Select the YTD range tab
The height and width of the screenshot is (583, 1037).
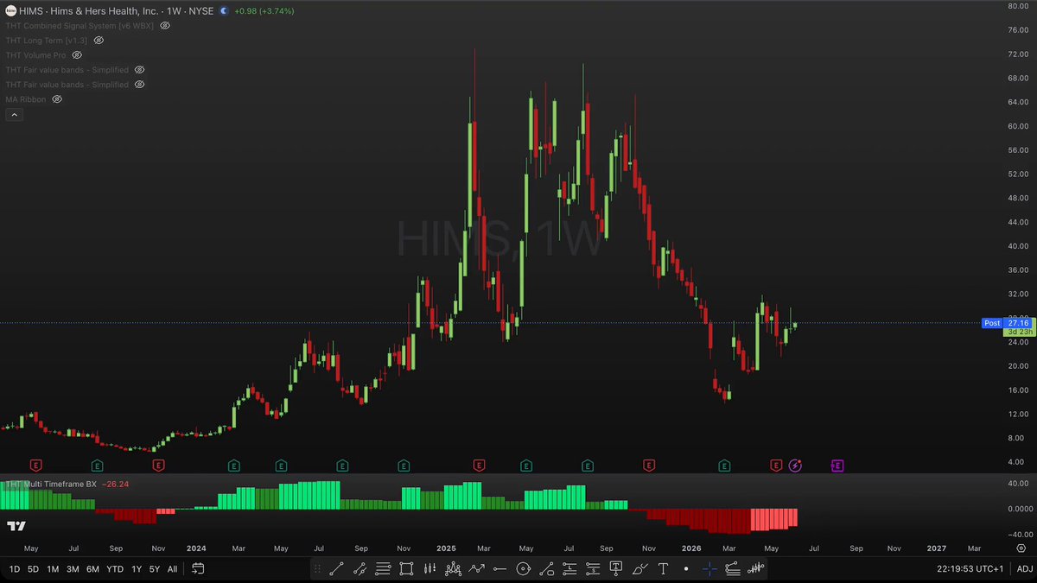(x=115, y=568)
